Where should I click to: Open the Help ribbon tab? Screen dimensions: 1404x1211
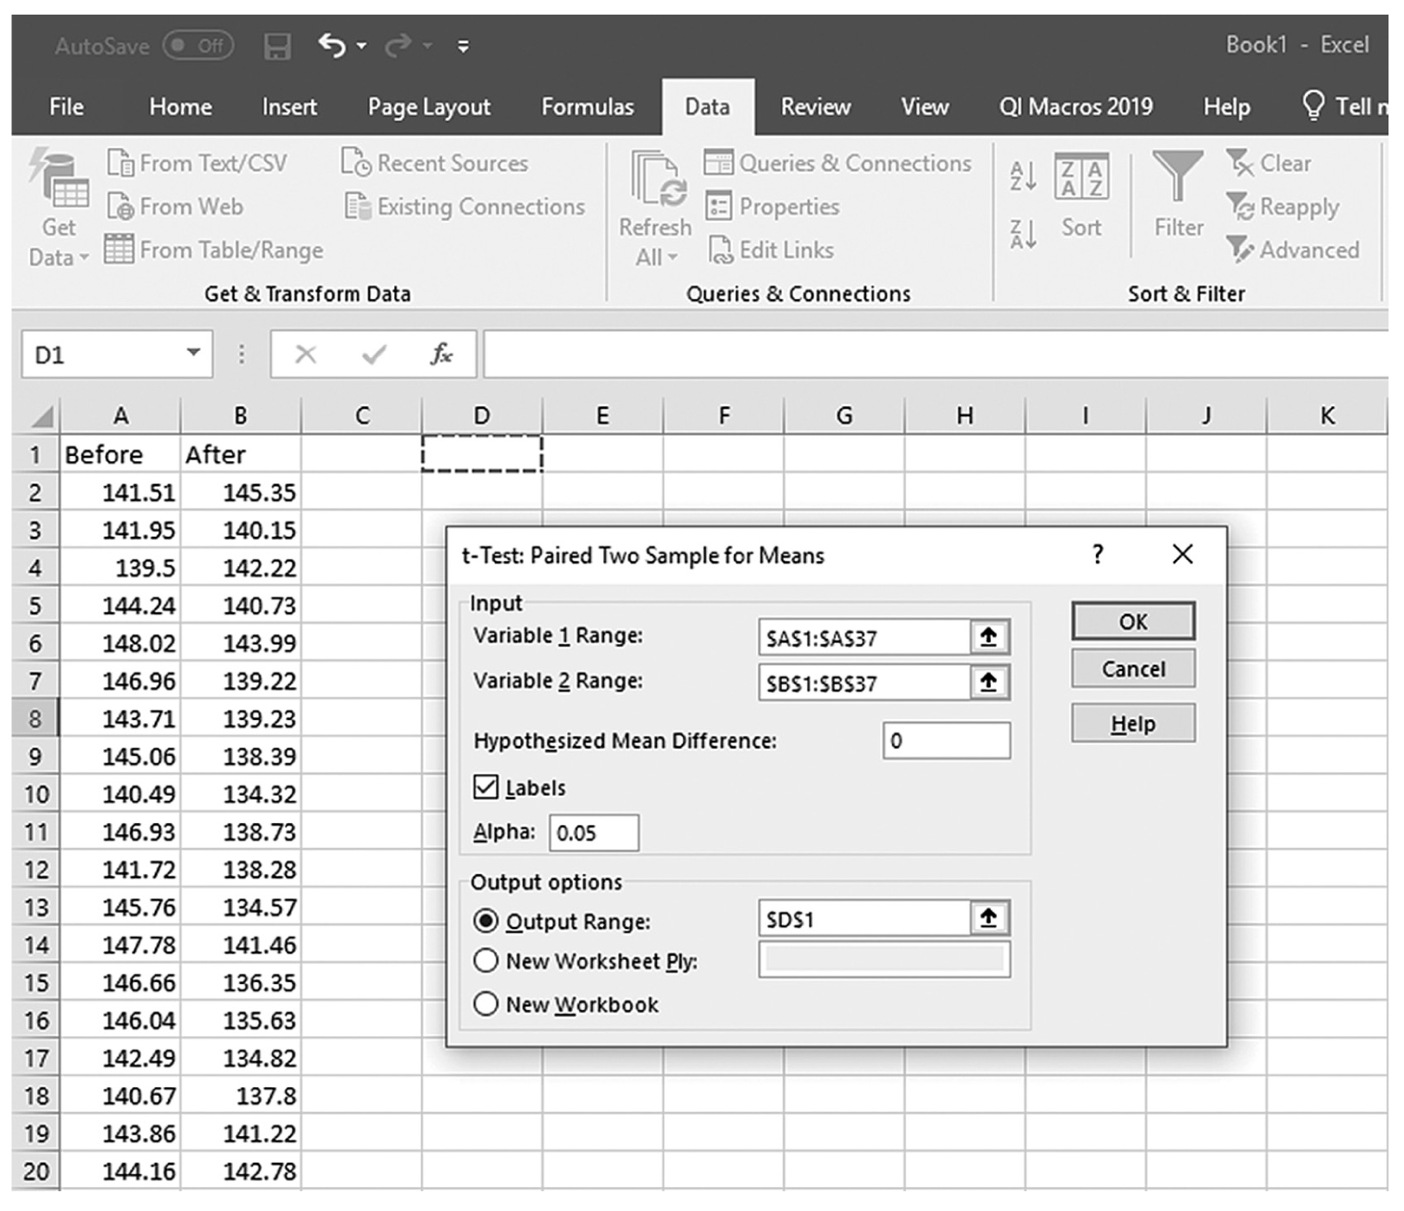tap(1227, 107)
